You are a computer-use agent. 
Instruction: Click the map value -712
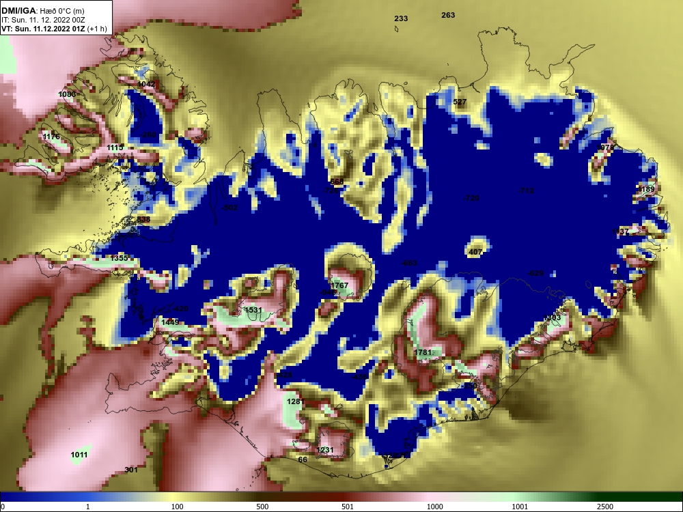(x=525, y=190)
